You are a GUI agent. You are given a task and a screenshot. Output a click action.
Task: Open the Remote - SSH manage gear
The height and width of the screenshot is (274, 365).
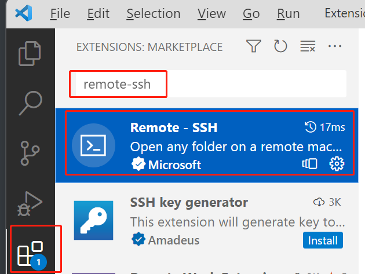[337, 164]
